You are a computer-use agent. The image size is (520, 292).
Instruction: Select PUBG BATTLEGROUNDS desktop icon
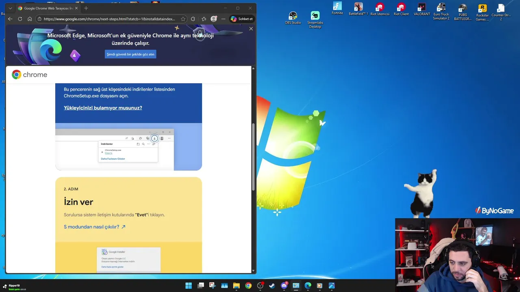pyautogui.click(x=463, y=12)
